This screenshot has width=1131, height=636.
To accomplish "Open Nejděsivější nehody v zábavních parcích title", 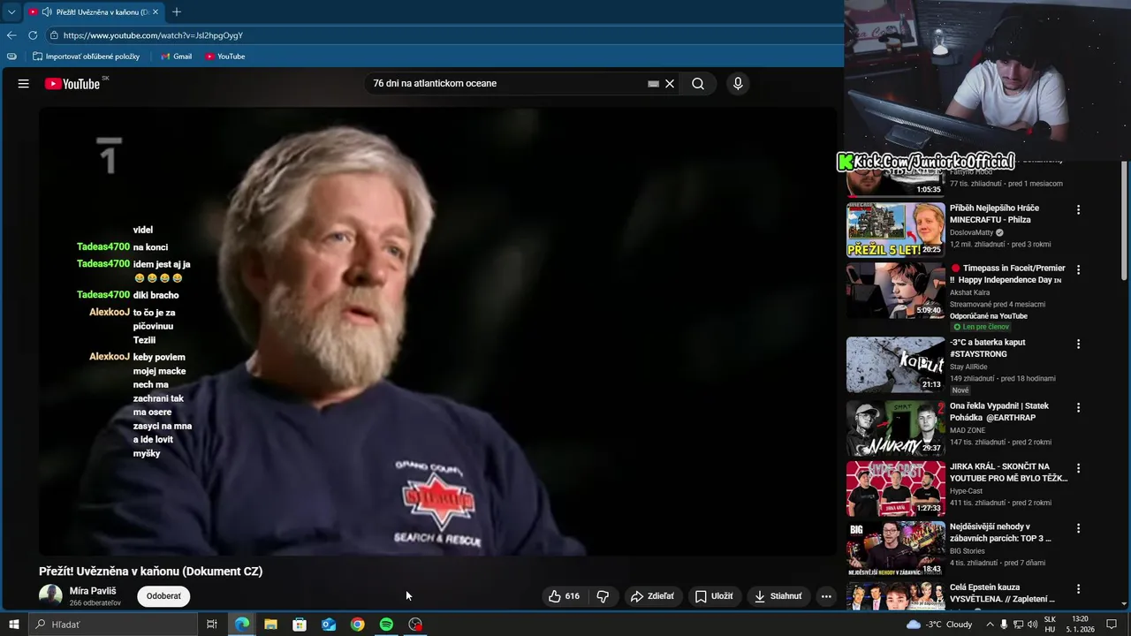I will pos(1000,532).
